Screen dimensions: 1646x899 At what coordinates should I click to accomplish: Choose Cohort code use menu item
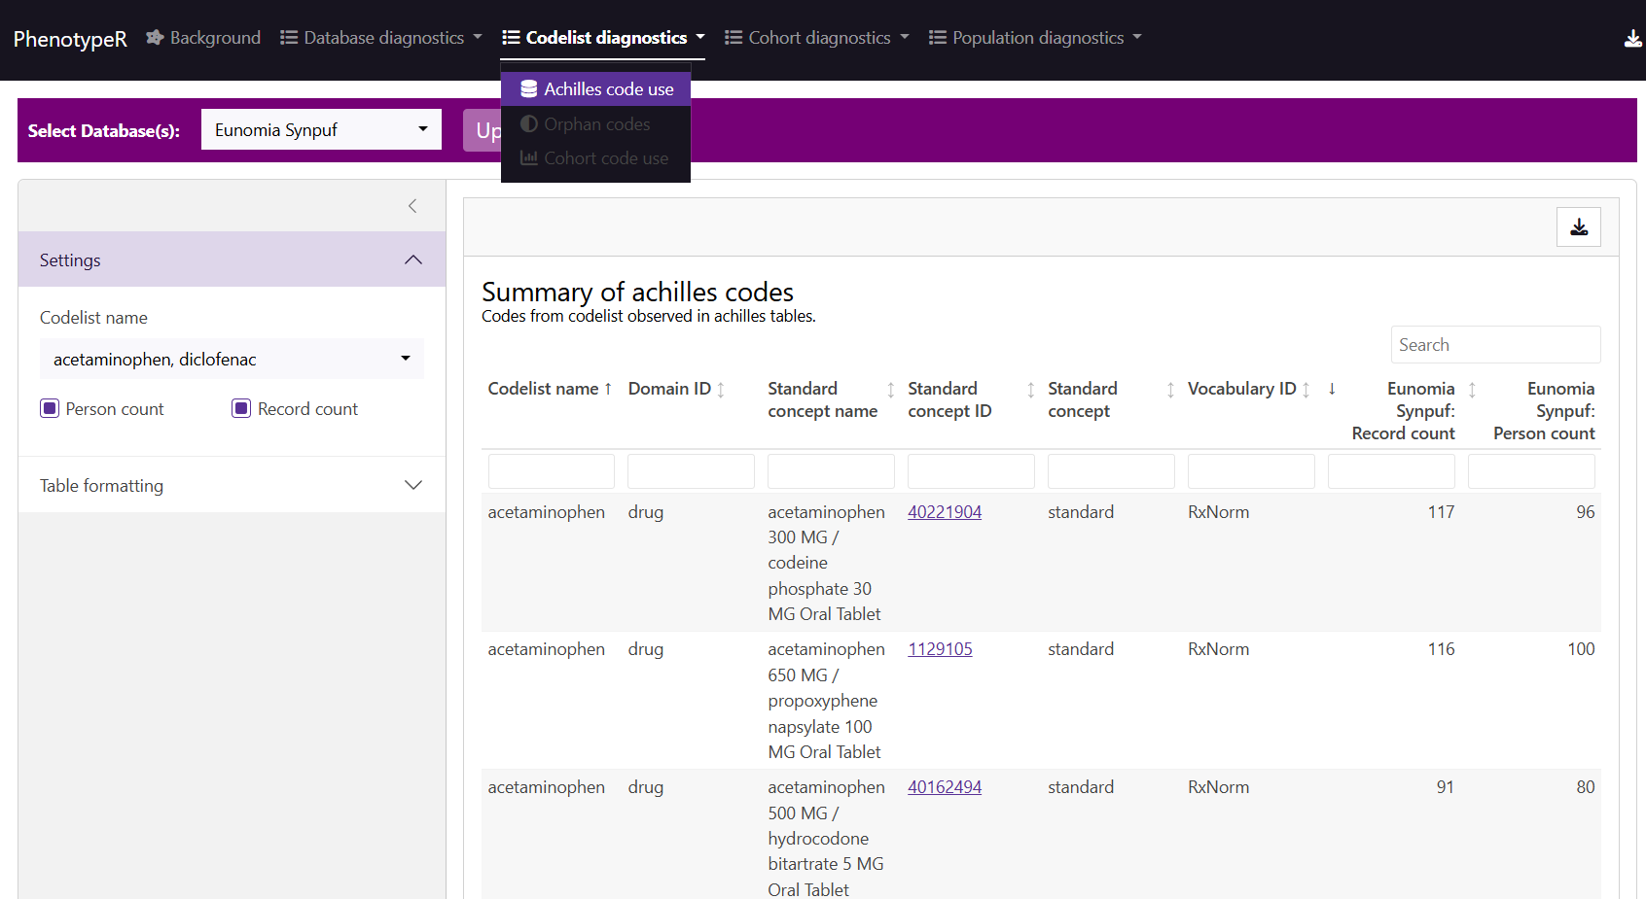pos(595,158)
